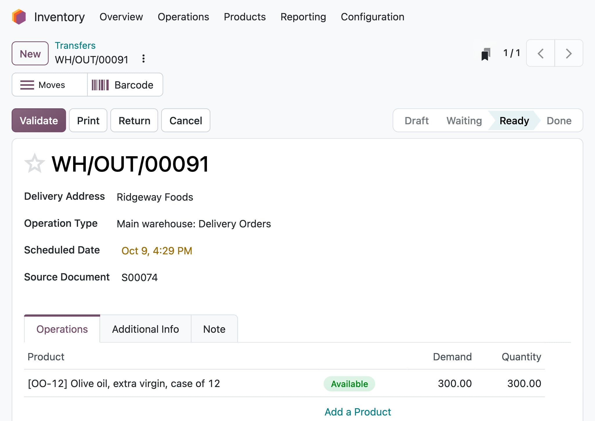This screenshot has height=421, width=595.
Task: Click the Print button
Action: (88, 120)
